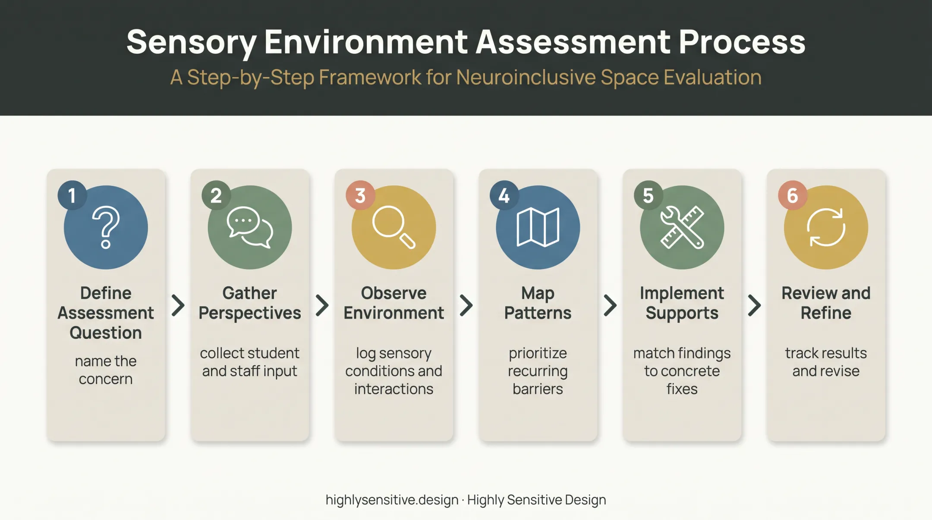Click the 'Highly Sensitive Design' footer name
932x520 pixels.
(x=537, y=500)
